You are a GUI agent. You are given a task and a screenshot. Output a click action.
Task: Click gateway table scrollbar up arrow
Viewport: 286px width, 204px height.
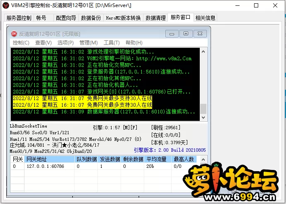204,160
